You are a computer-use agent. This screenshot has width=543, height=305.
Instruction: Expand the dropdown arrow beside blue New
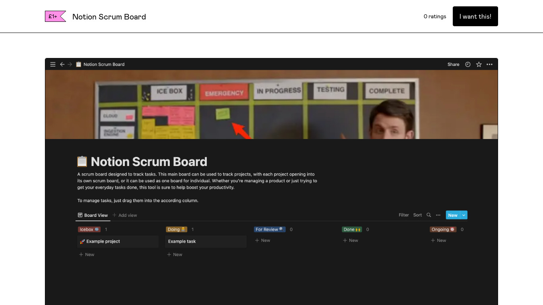pyautogui.click(x=463, y=215)
